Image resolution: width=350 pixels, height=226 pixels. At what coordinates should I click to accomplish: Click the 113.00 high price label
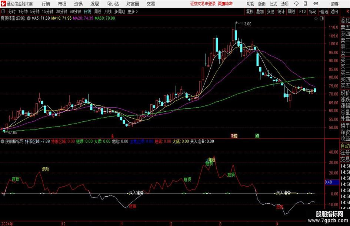pyautogui.click(x=246, y=24)
